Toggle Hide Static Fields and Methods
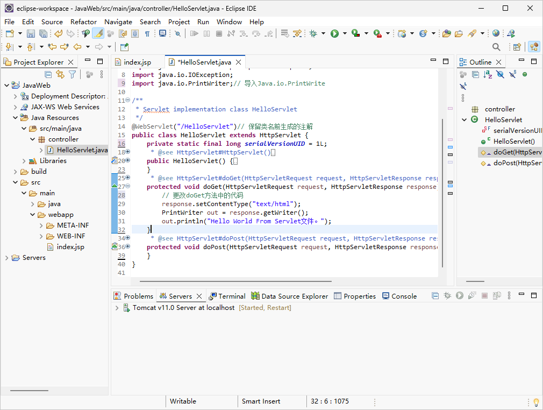Screen dimensions: 543x410 pos(512,74)
